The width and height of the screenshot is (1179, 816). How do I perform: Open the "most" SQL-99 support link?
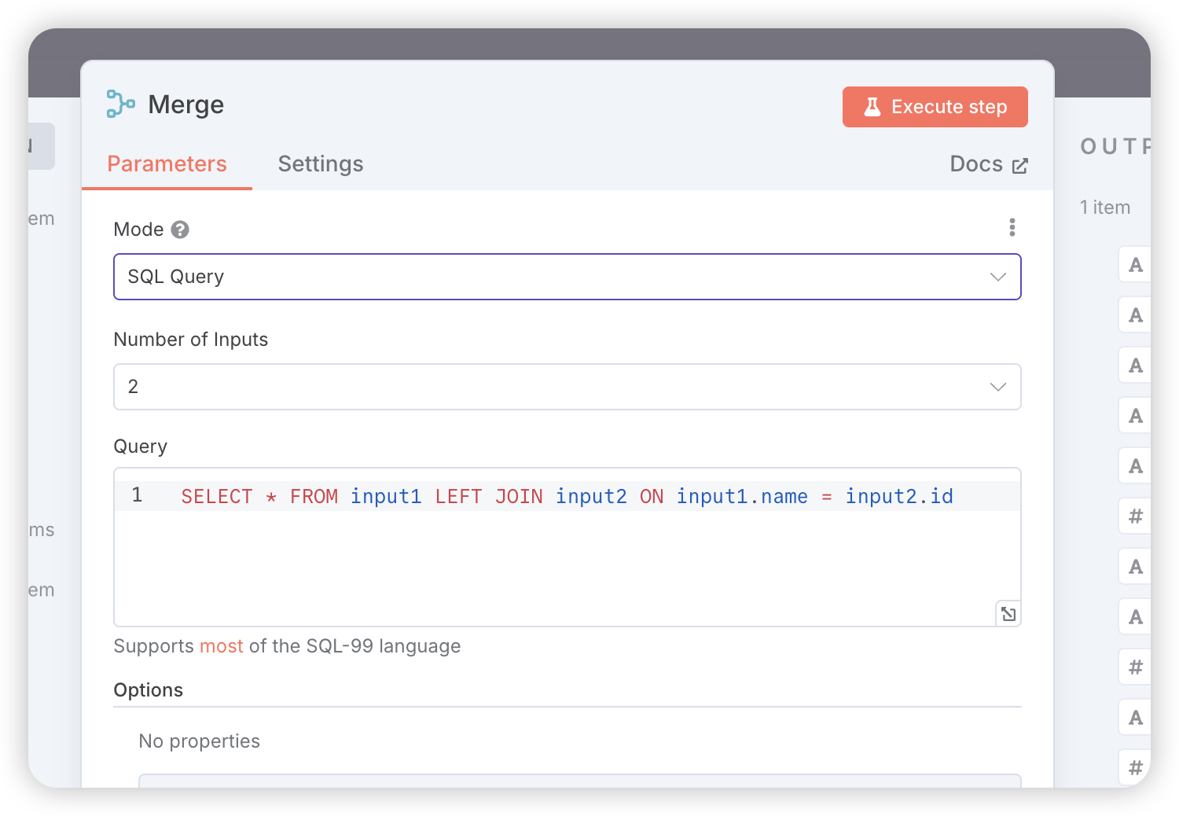coord(222,646)
